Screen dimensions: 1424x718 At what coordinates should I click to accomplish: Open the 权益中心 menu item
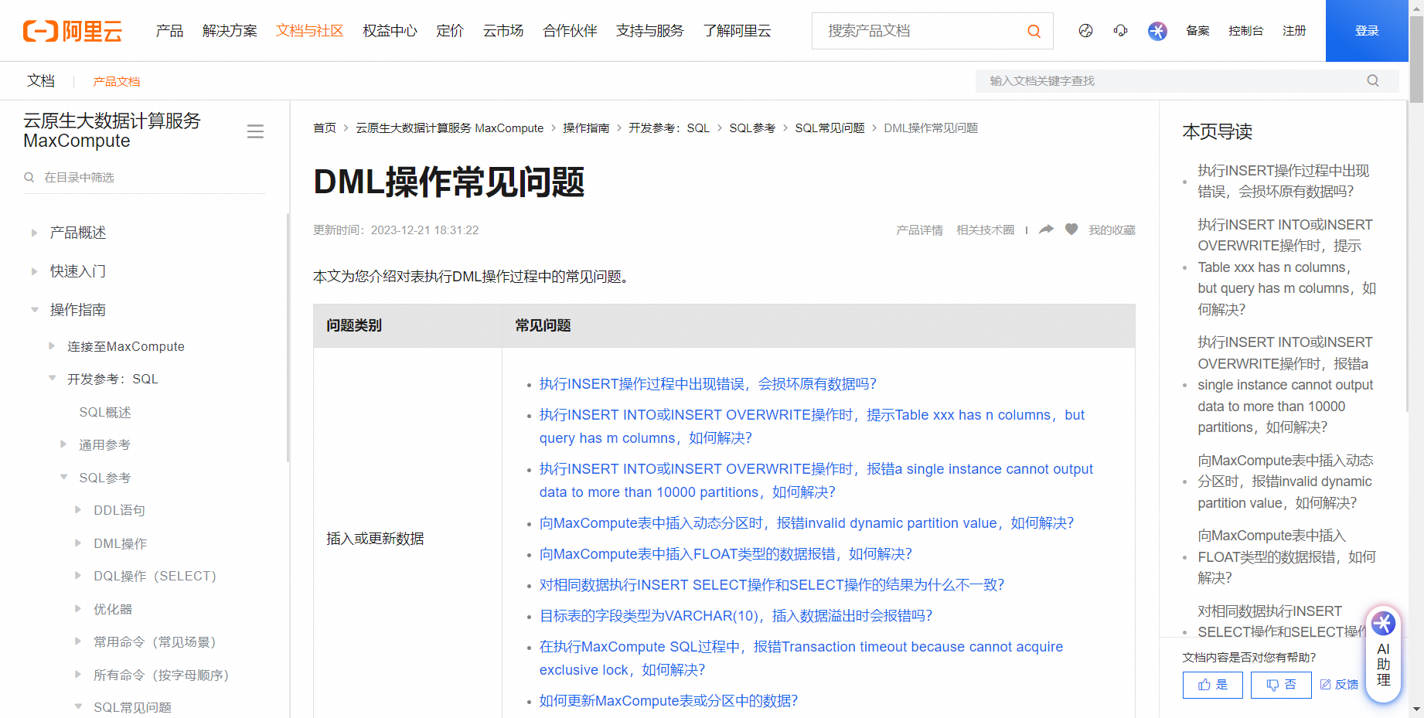coord(390,31)
